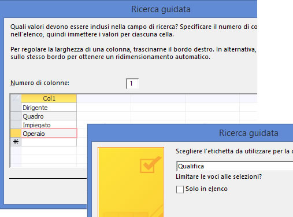
Task: Select the Col1 column header
Action: tap(49, 98)
